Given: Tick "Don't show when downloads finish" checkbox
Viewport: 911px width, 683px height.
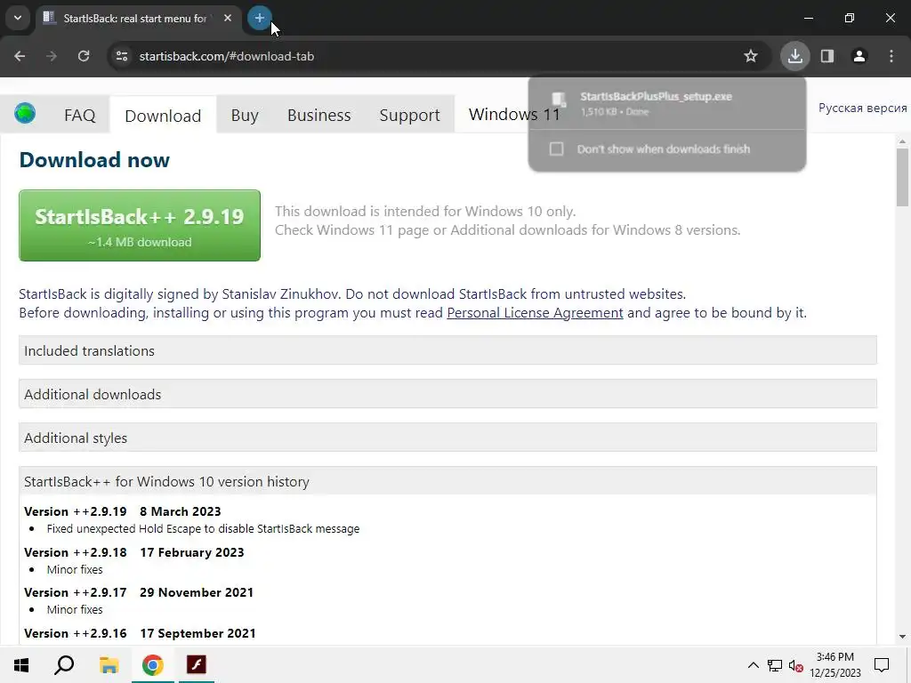Looking at the screenshot, I should (x=557, y=149).
